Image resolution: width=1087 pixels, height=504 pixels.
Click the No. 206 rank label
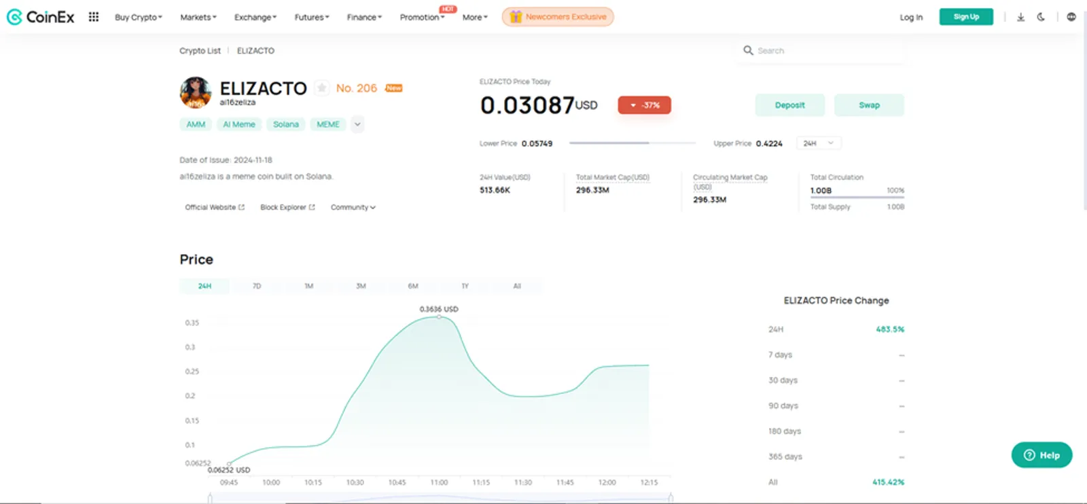[357, 88]
